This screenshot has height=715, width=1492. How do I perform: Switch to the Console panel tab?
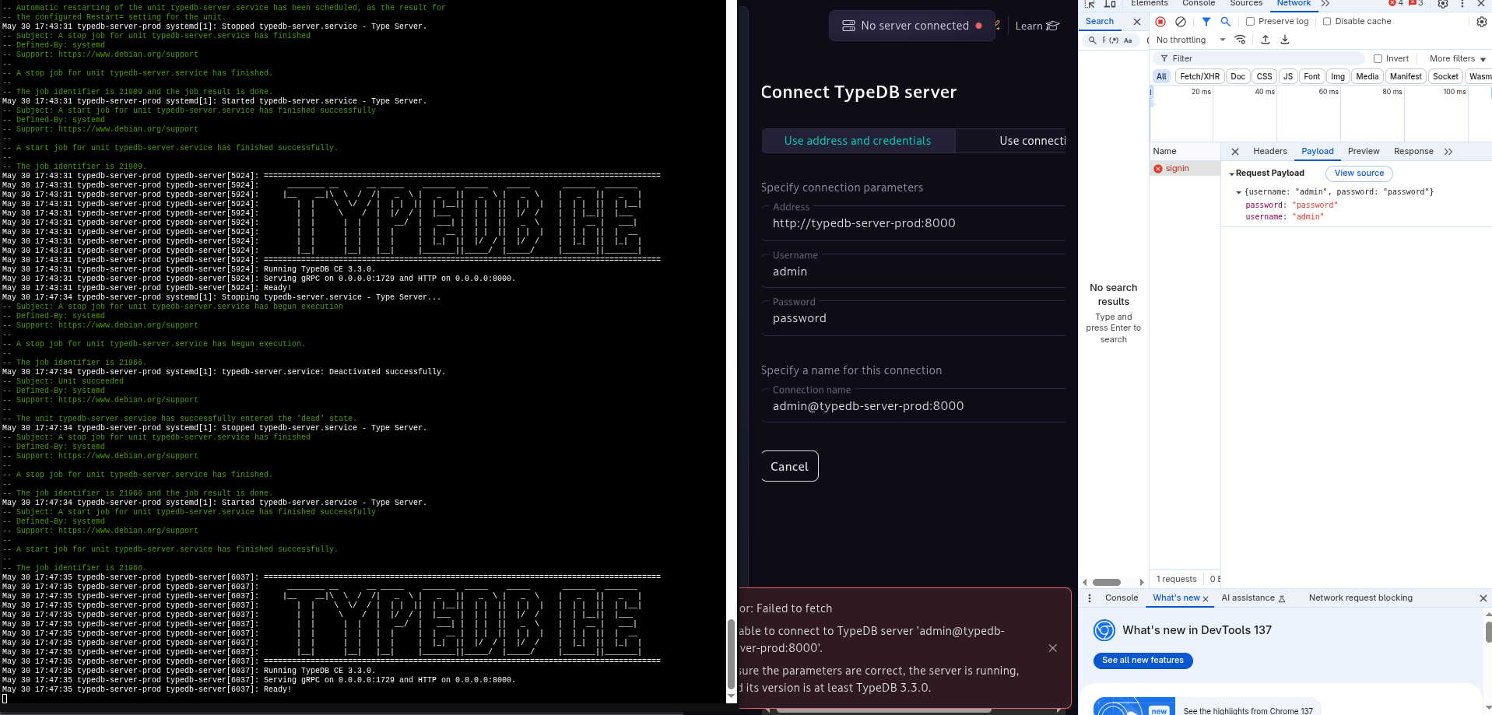(1199, 3)
